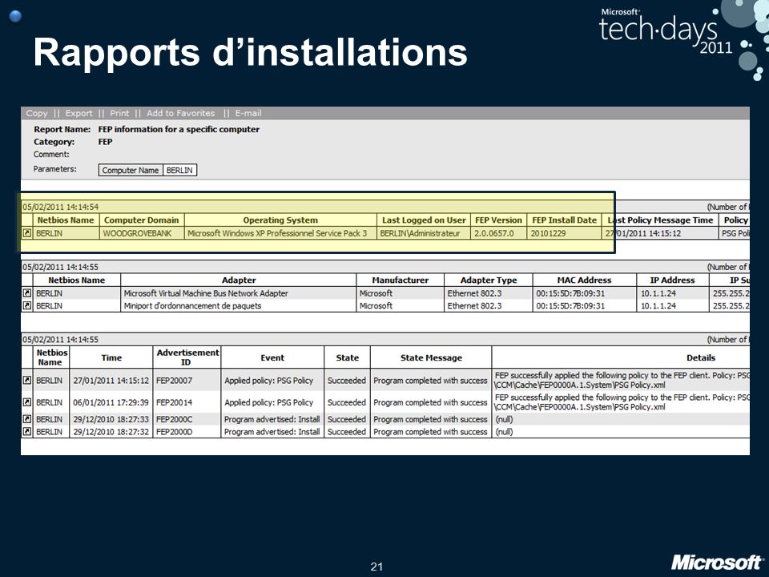Click the Adapter Type column header
The image size is (769, 577).
[489, 280]
